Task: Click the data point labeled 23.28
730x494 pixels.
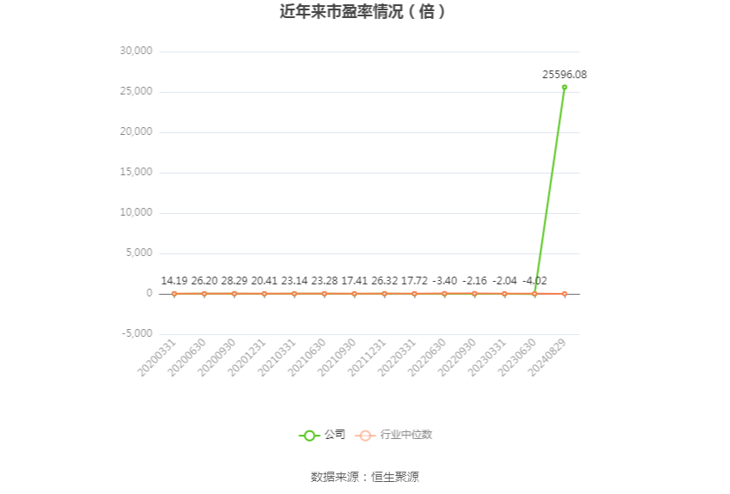Action: pos(325,294)
